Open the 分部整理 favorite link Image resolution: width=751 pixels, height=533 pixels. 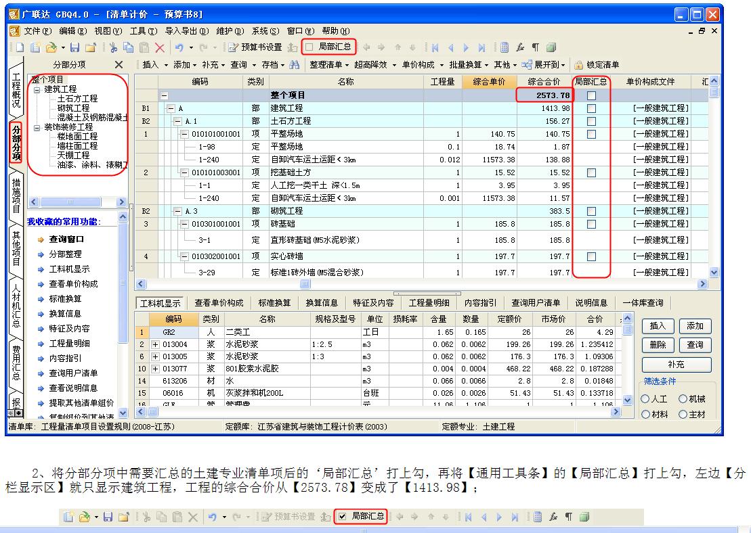coord(65,254)
